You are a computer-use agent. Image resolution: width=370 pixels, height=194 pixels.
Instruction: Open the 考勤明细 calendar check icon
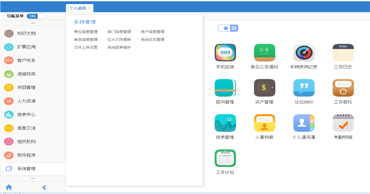[x=343, y=123]
